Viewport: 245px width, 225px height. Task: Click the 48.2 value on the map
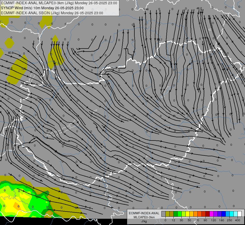click(x=199, y=8)
